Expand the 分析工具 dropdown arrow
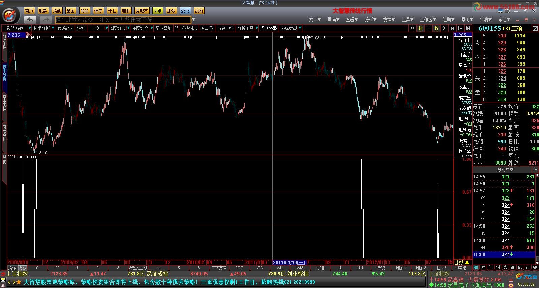Viewport: 539px width, 288px height. click(x=256, y=28)
